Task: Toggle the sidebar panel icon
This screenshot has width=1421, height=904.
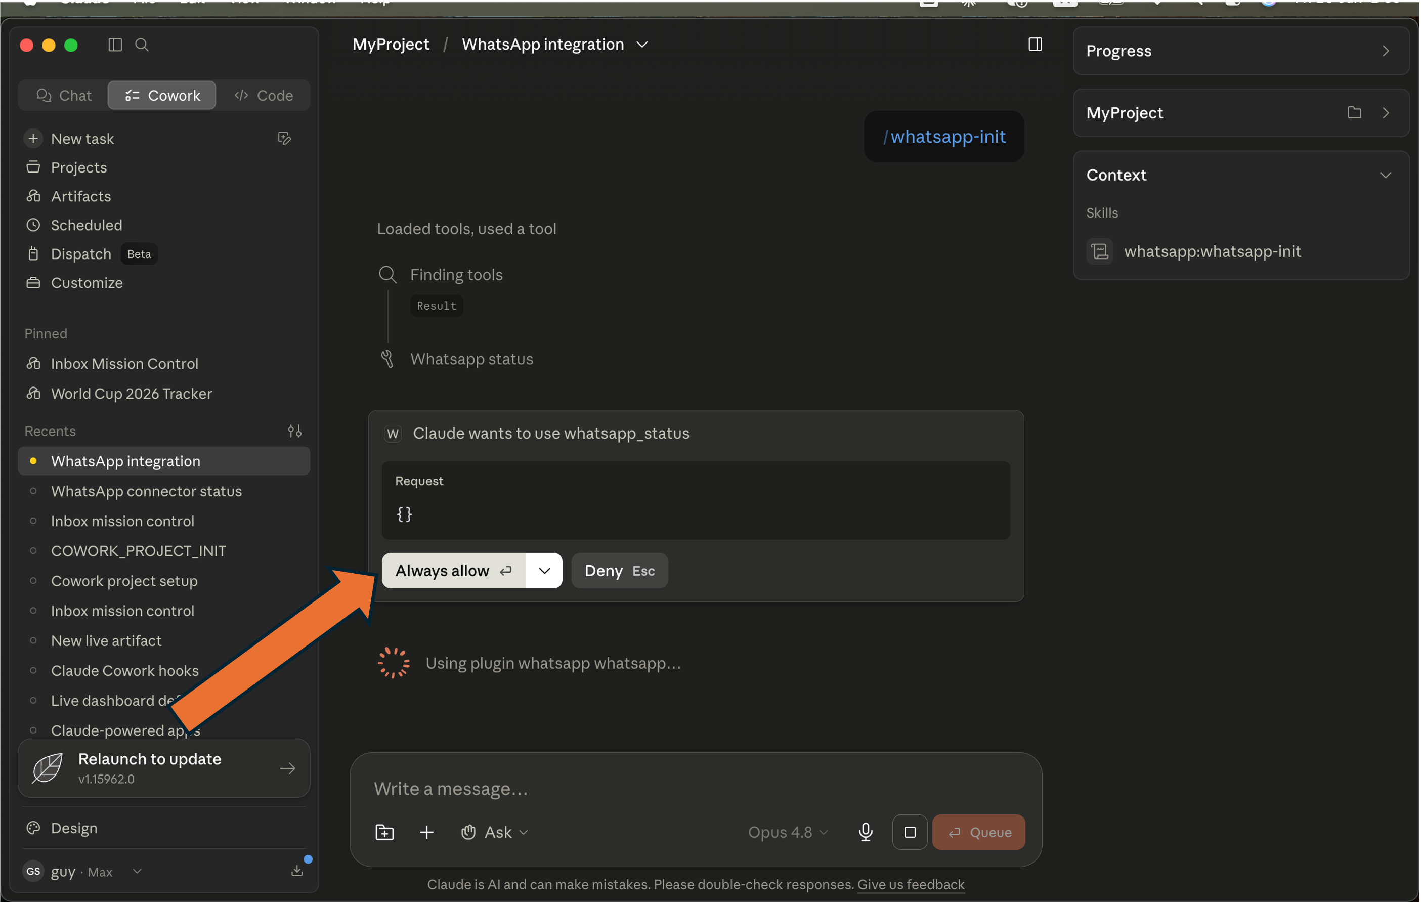Action: pos(115,45)
